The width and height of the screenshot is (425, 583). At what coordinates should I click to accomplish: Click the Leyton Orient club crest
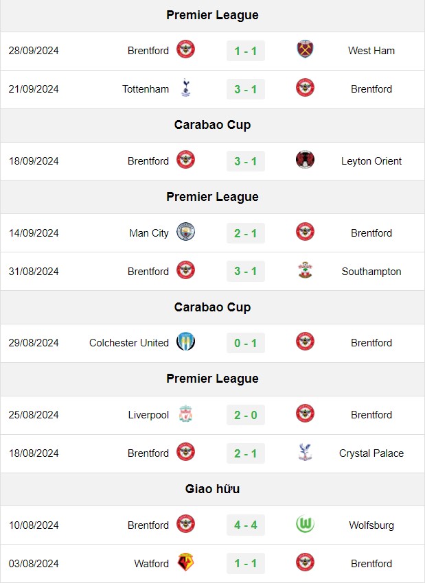click(x=305, y=160)
